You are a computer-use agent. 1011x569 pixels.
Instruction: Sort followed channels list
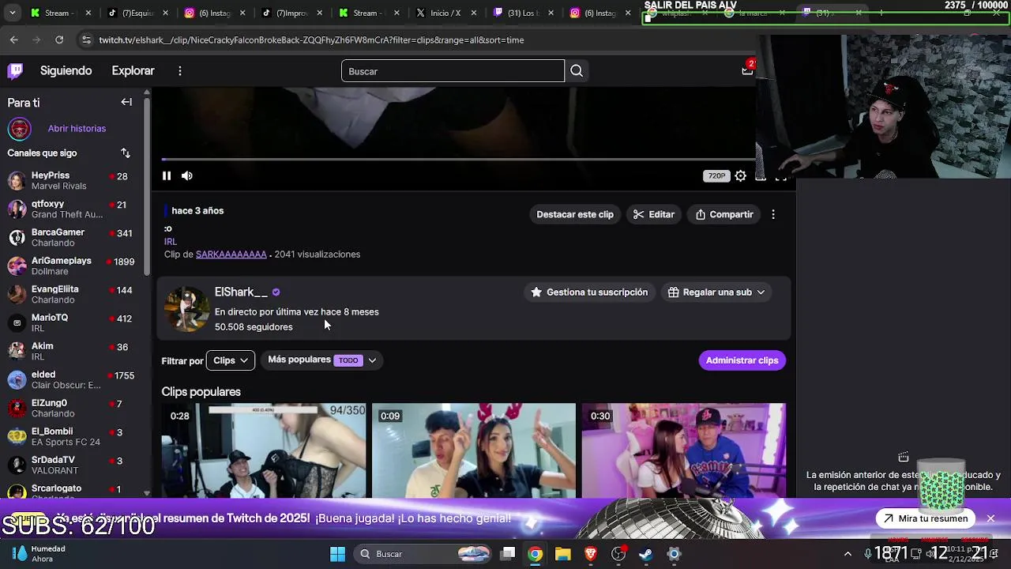coord(126,153)
